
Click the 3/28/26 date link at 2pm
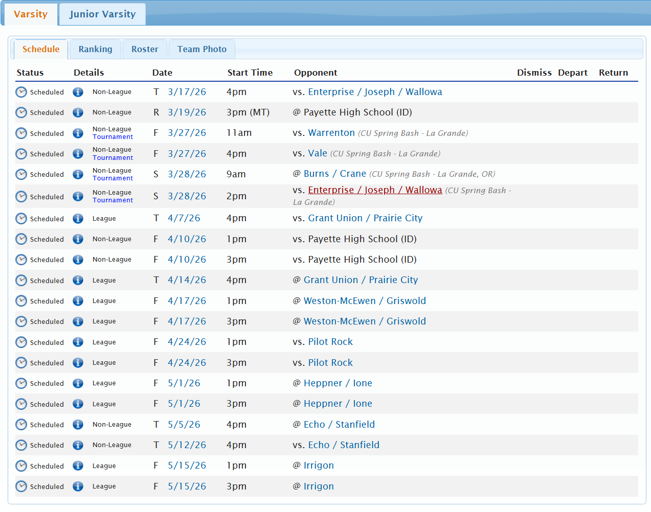(x=187, y=196)
